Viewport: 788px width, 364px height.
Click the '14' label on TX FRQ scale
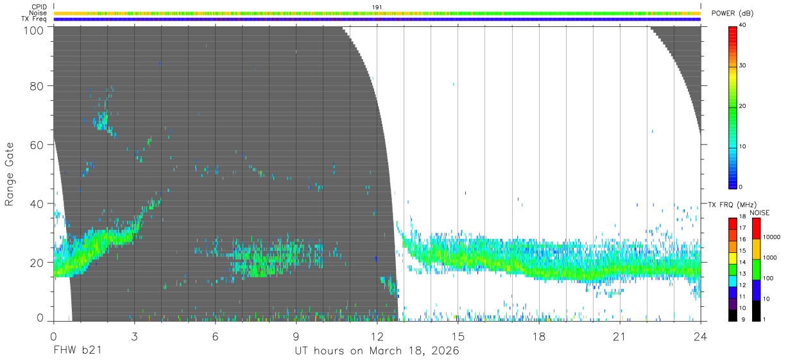click(743, 263)
